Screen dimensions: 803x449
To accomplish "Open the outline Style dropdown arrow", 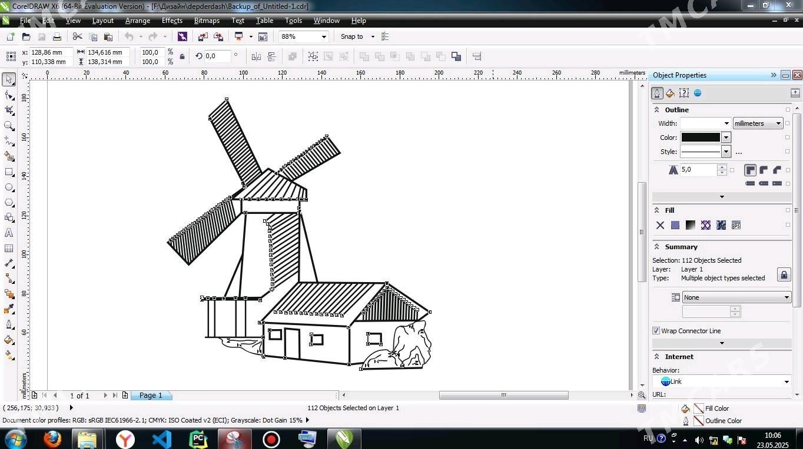I will tap(726, 152).
